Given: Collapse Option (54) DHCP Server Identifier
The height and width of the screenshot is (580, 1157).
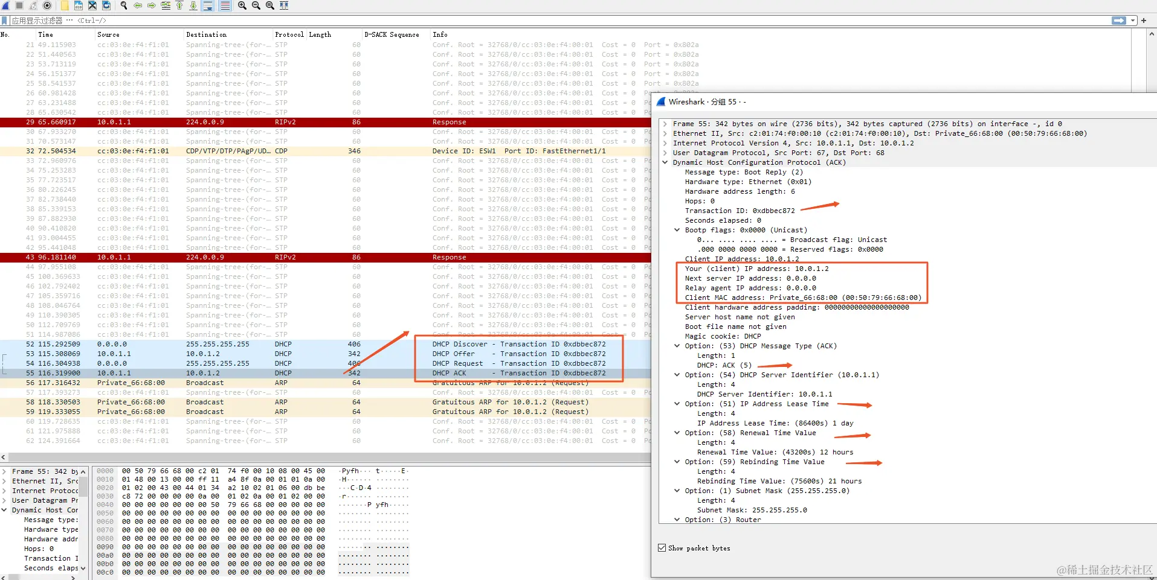Looking at the screenshot, I should point(677,375).
